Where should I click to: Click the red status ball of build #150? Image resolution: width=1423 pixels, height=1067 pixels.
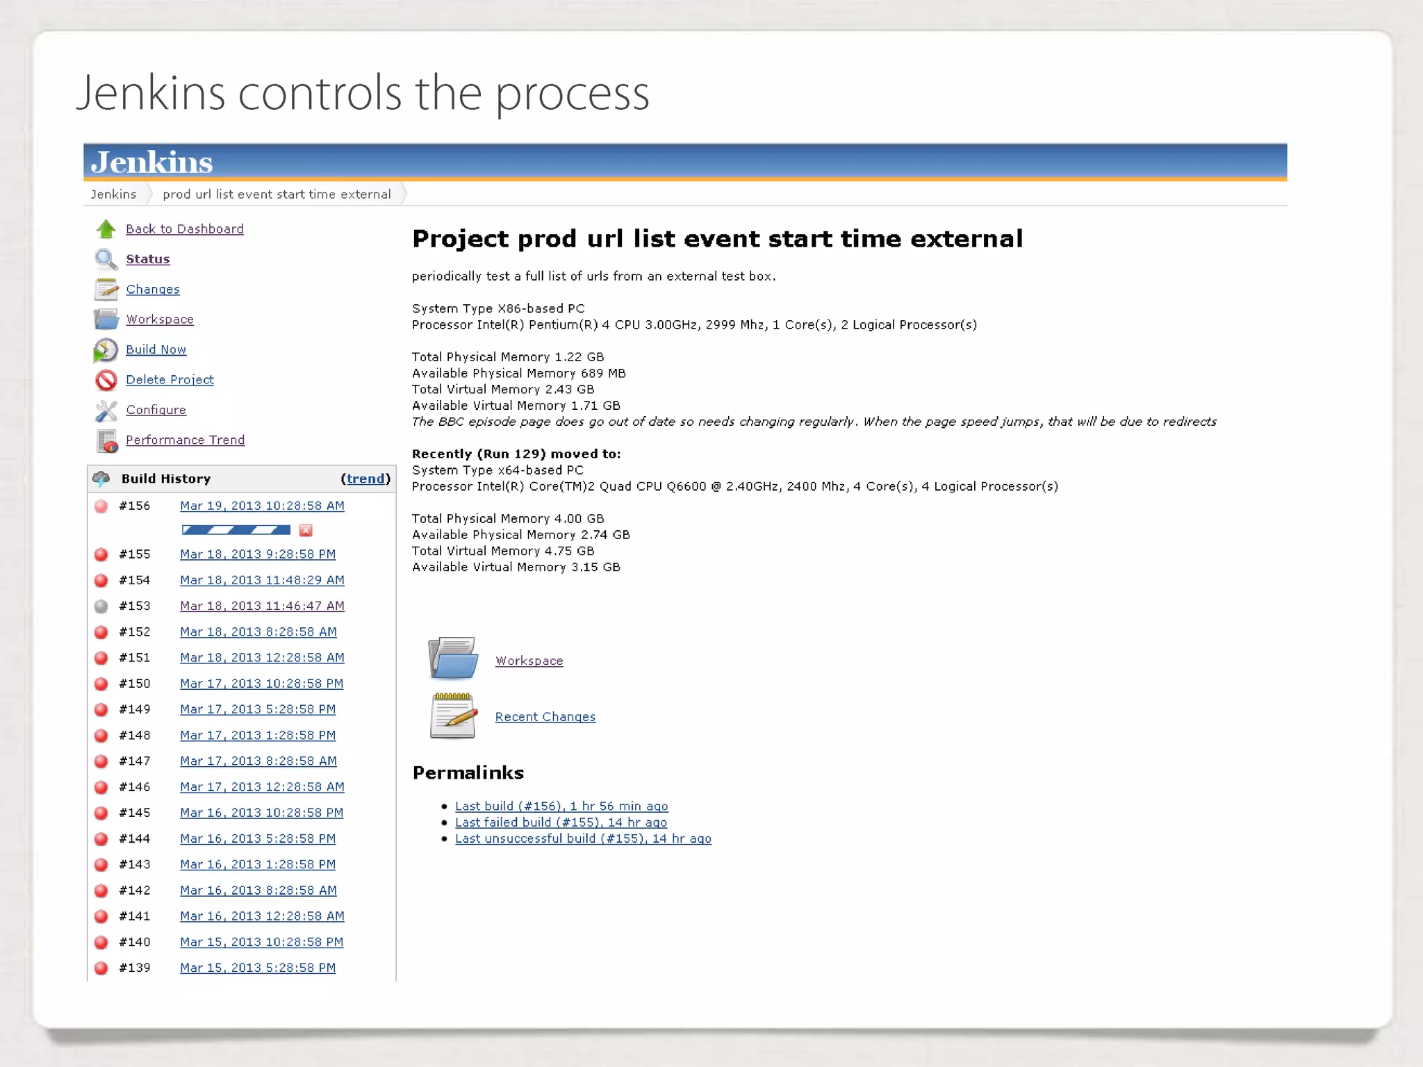[x=101, y=684]
